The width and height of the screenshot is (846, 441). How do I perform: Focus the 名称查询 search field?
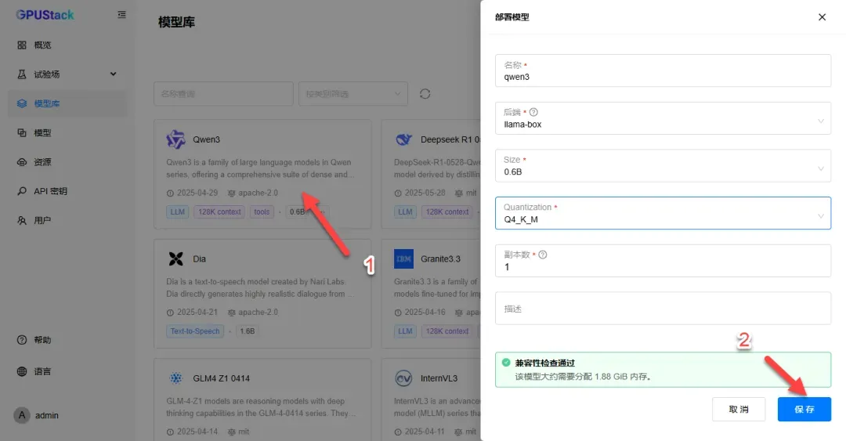tap(223, 93)
